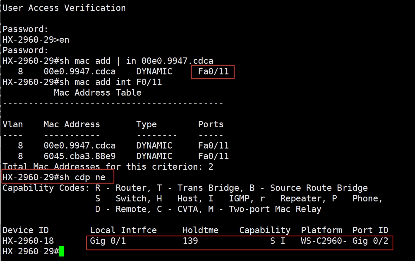The image size is (415, 261).
Task: Click the "B - Source Route Bridge" code
Action: 308,188
